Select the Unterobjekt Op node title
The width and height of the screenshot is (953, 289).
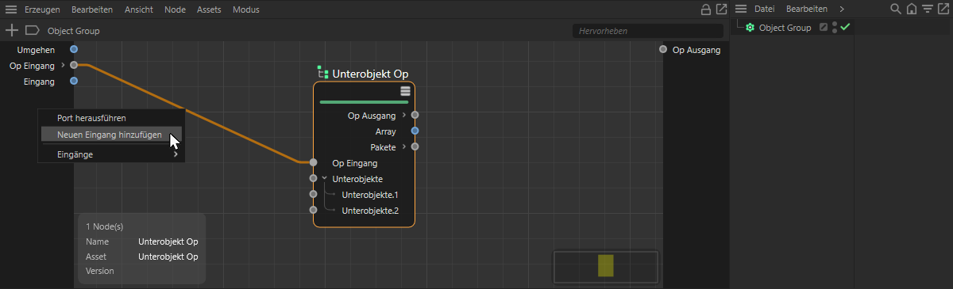coord(370,74)
